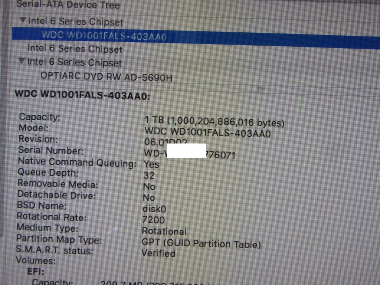Click the Serial Number: label
Screen dimensions: 380x285
(x=51, y=151)
